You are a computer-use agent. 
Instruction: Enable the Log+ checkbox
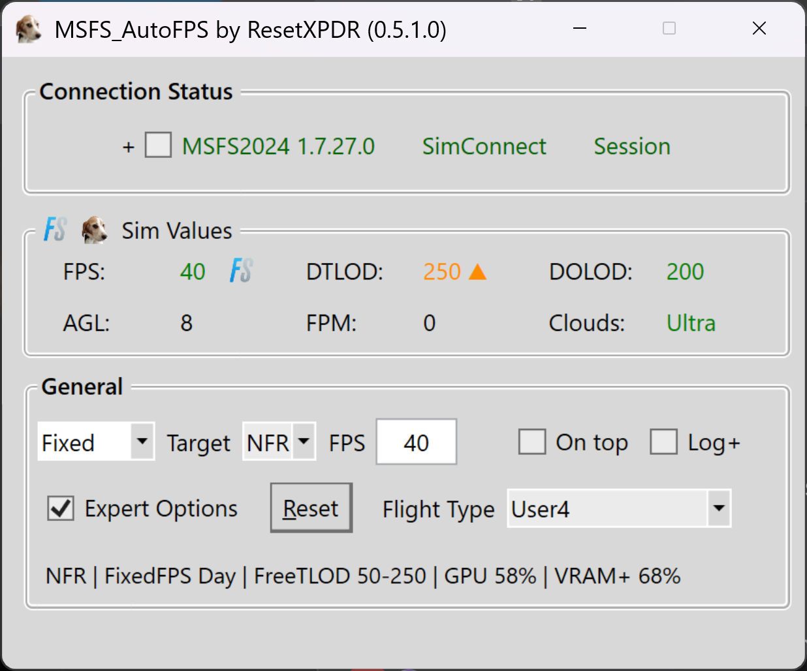tap(663, 442)
